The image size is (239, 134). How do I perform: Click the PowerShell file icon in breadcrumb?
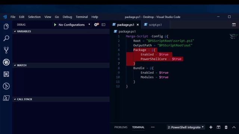coord(115,31)
